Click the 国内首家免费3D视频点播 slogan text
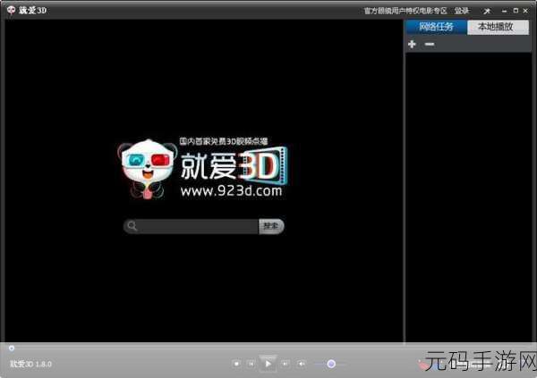Image resolution: width=537 pixels, height=378 pixels. [223, 141]
